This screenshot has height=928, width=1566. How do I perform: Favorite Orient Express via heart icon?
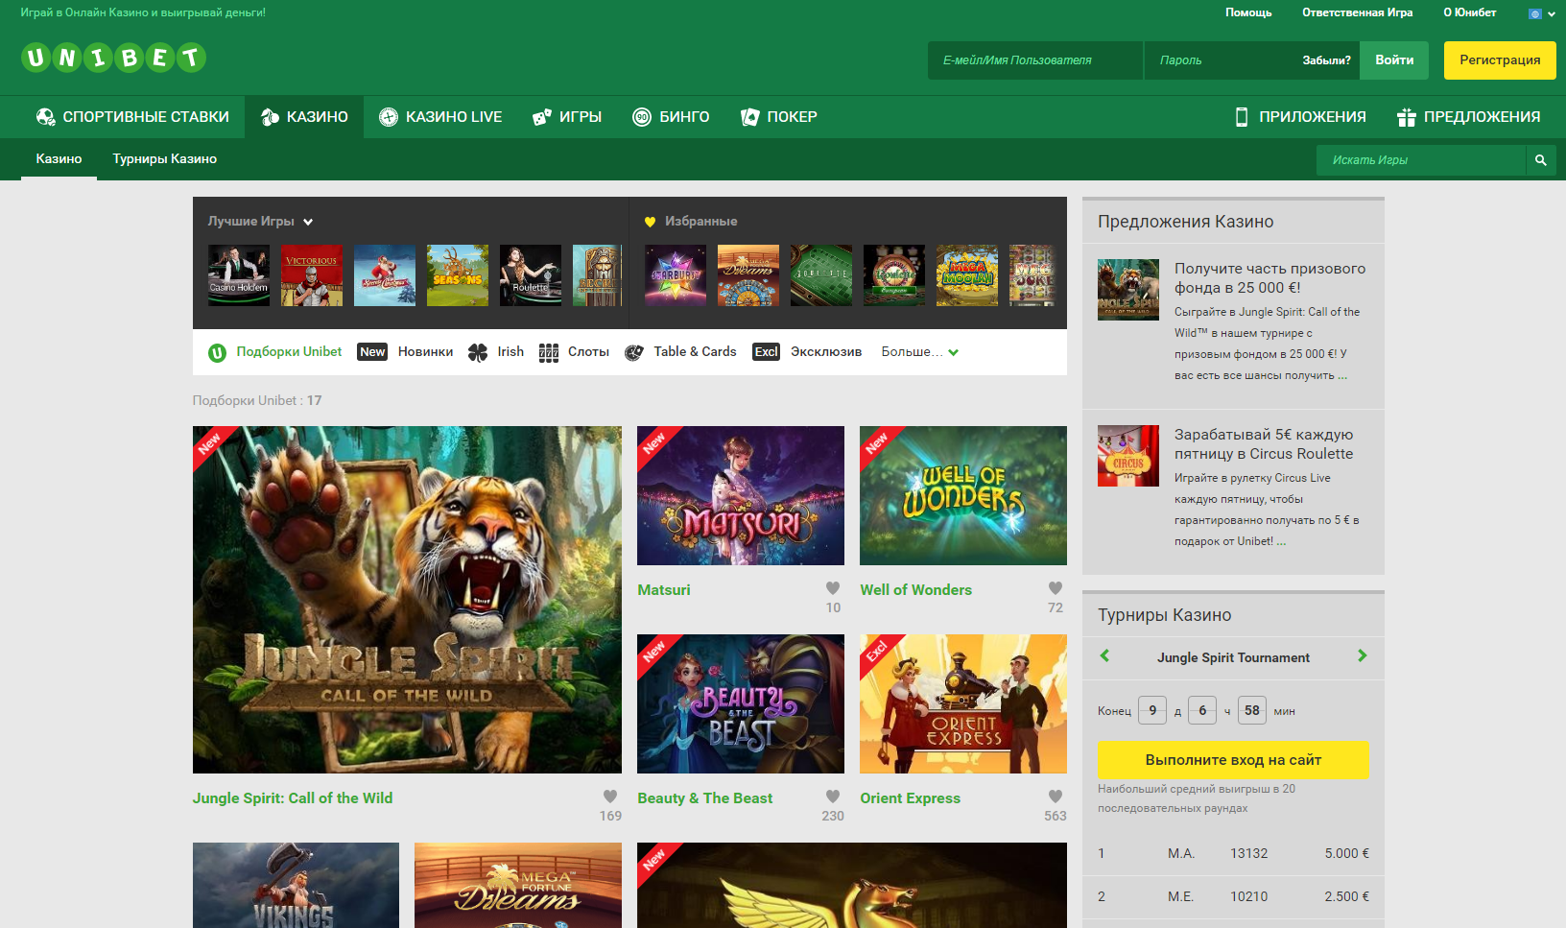(x=1056, y=797)
